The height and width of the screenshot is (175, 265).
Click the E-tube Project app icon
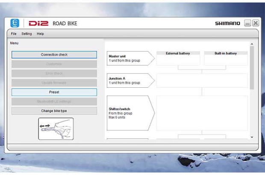(15, 23)
